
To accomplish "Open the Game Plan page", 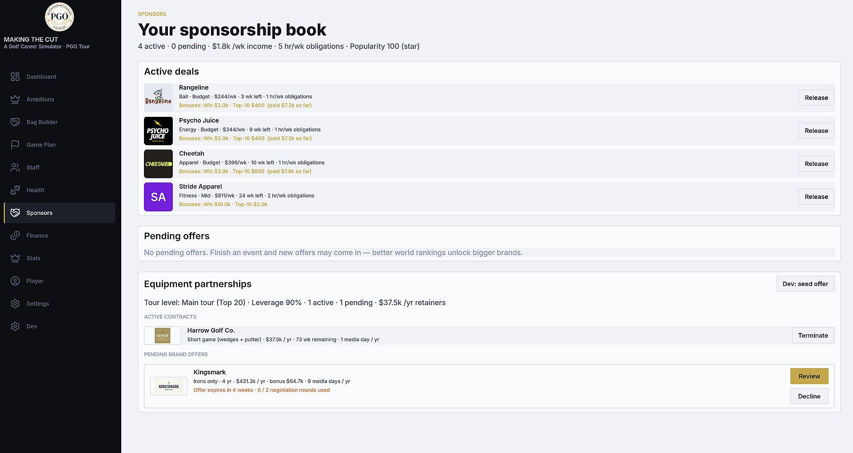I will point(60,145).
